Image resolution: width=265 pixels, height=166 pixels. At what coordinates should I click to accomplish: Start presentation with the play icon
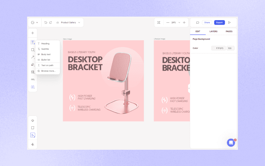(x=229, y=23)
